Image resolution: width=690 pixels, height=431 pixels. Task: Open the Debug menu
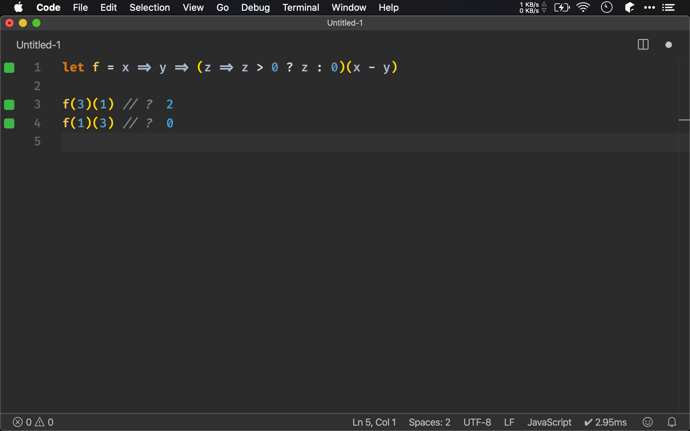point(255,7)
